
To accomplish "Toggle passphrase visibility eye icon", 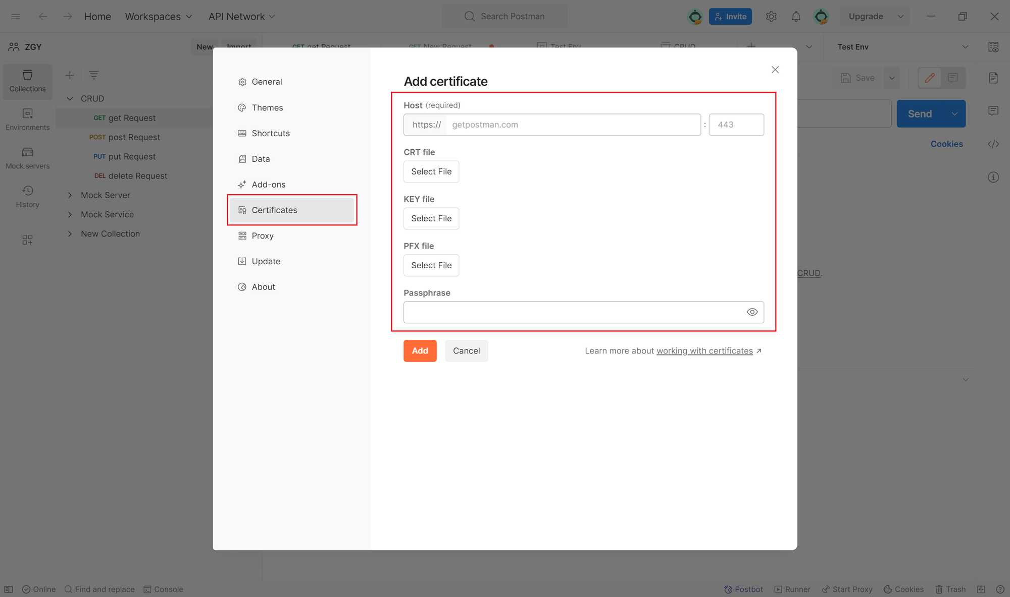I will pos(752,312).
